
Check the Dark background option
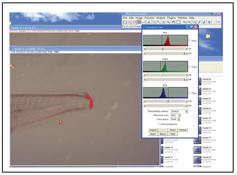point(159,124)
